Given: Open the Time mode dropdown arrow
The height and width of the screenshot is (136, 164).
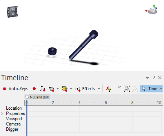Looking at the screenshot, I should click(x=161, y=89).
